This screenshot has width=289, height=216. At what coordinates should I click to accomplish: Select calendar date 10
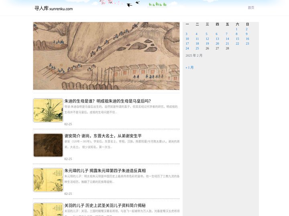click(187, 39)
